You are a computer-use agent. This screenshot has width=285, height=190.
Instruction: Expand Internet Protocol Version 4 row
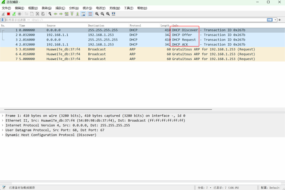click(3, 125)
